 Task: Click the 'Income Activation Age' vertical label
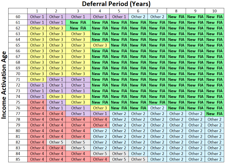[4, 85]
